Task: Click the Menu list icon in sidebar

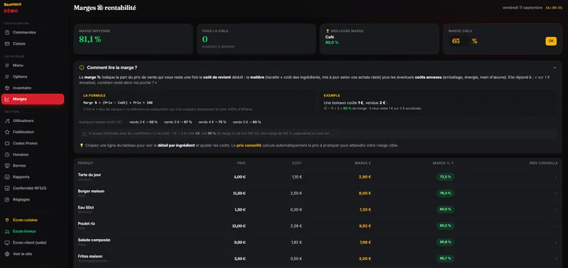Action: point(7,65)
